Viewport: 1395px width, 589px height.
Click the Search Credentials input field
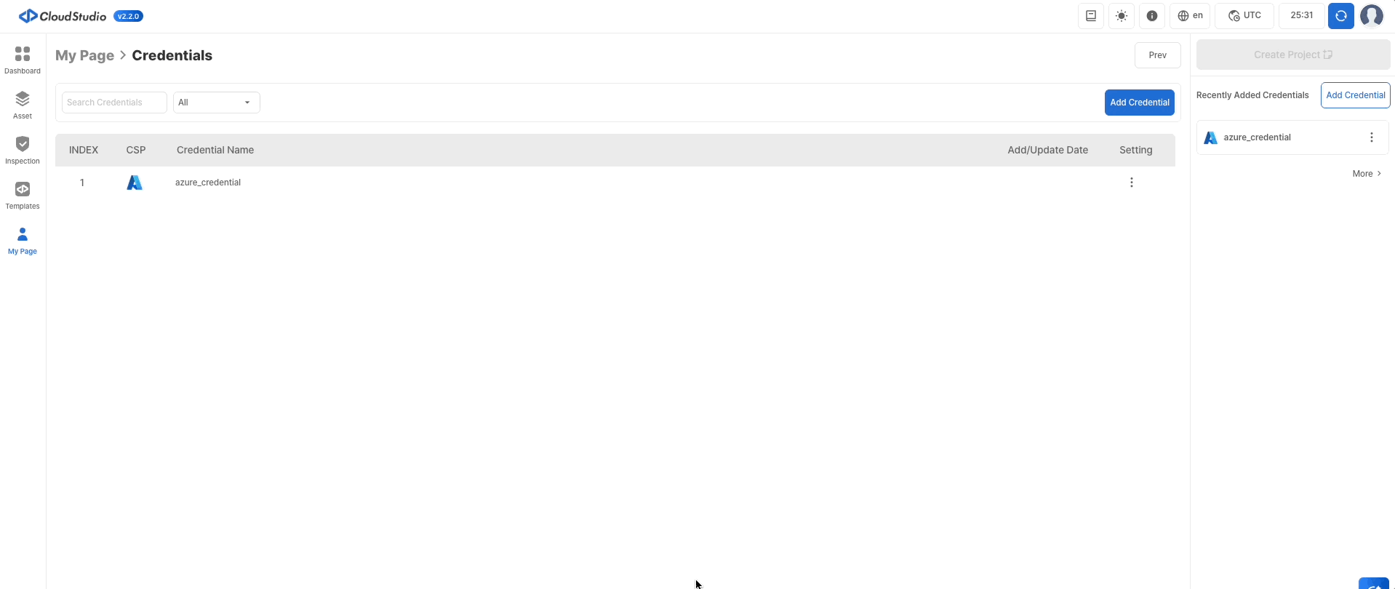pos(114,103)
